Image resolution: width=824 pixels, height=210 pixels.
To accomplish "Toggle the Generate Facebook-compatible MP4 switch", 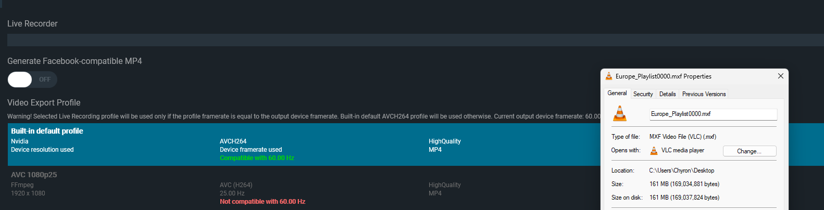I will [x=32, y=80].
